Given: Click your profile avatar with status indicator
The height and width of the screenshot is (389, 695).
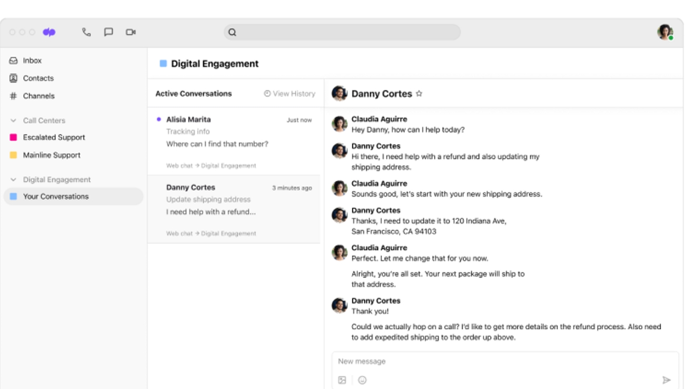Looking at the screenshot, I should coord(664,32).
